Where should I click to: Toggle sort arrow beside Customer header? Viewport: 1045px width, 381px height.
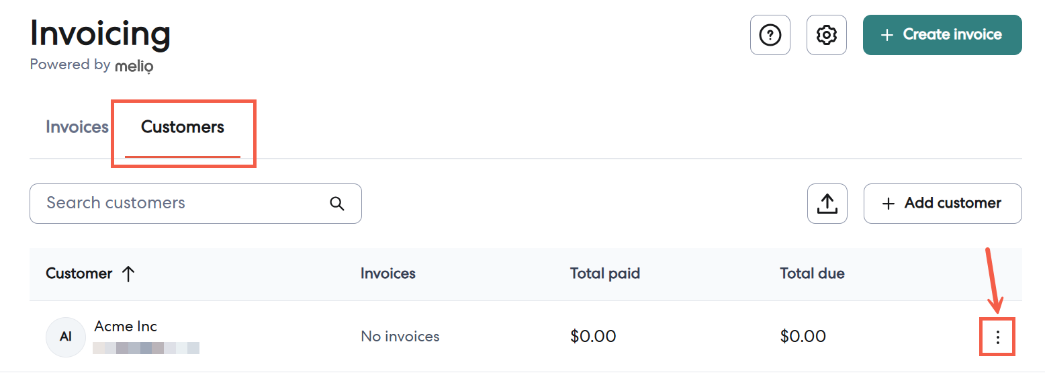tap(128, 274)
